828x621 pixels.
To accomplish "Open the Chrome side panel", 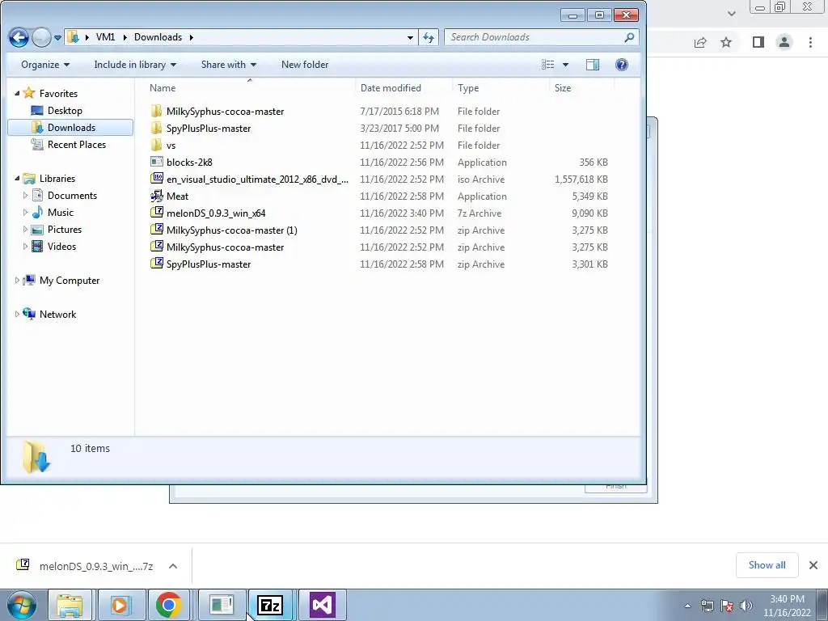I will (758, 42).
